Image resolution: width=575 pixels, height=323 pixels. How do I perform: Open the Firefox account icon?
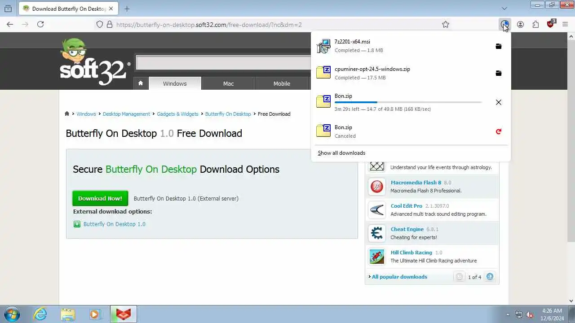click(x=520, y=25)
